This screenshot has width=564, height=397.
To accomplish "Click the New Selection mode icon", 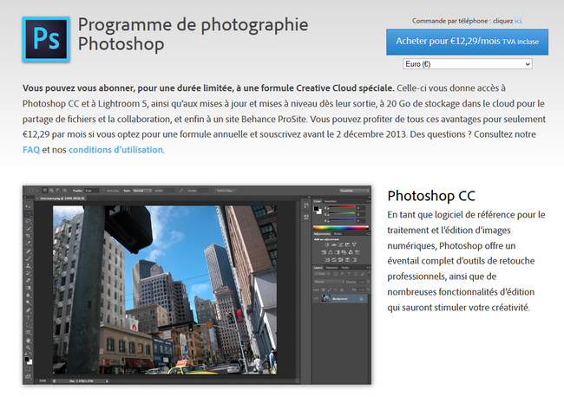I will pos(45,190).
